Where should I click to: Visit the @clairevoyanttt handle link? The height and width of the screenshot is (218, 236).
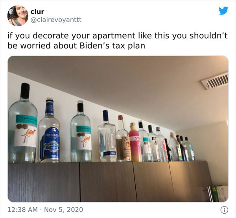56,20
